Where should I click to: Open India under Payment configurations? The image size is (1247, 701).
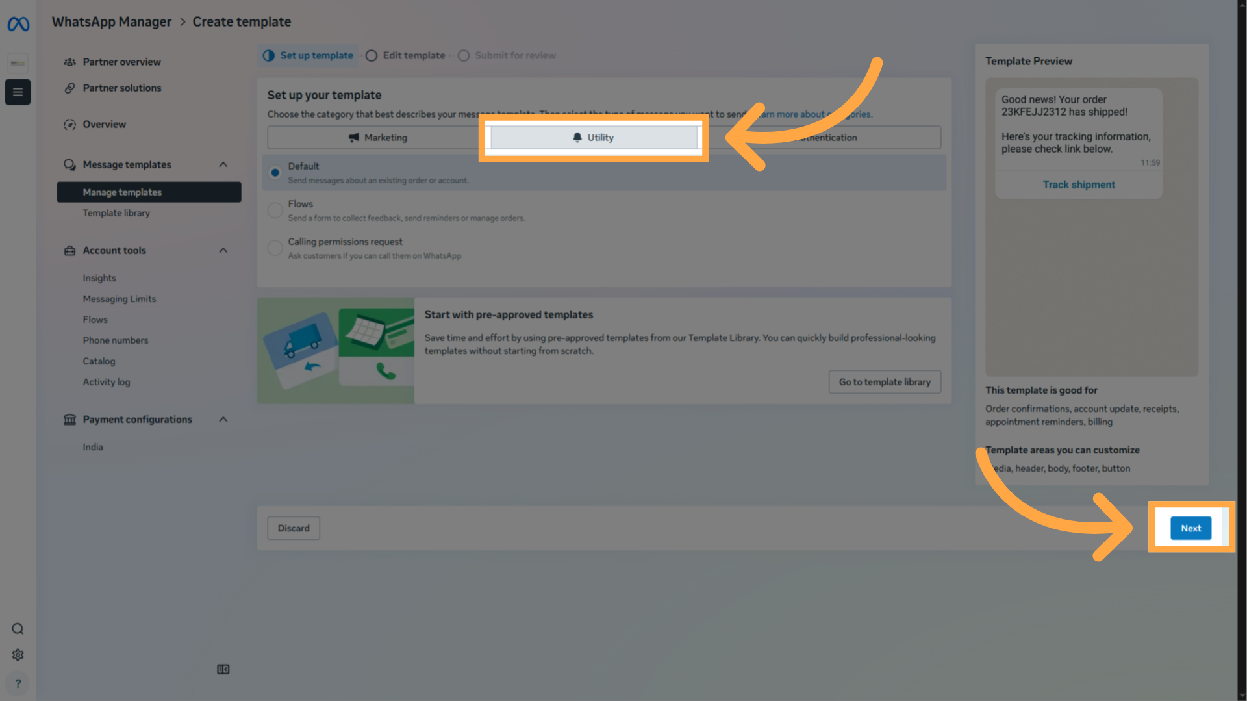tap(93, 447)
